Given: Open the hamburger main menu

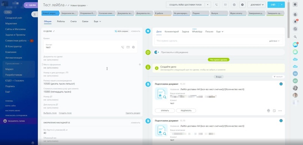Looking at the screenshot, I should 3,4.
